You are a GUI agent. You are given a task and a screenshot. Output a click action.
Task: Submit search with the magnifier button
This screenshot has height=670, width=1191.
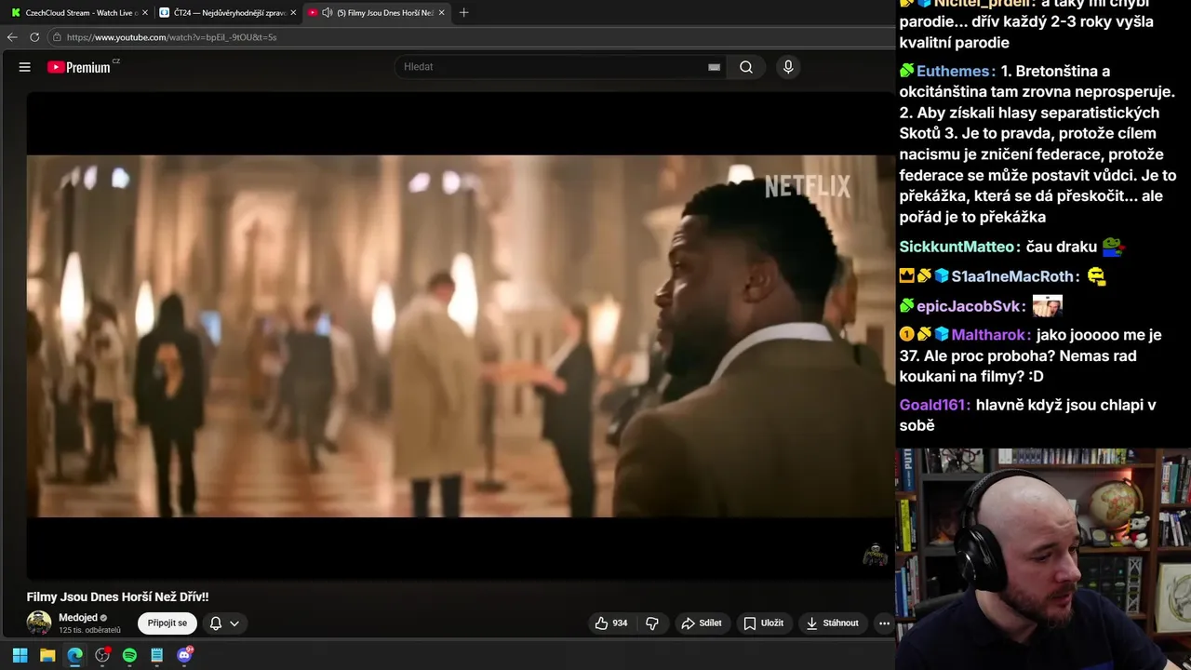[746, 67]
